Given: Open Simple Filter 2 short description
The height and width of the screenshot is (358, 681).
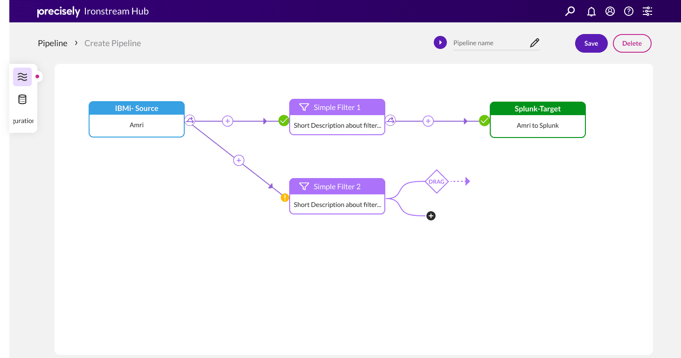Looking at the screenshot, I should coord(337,205).
